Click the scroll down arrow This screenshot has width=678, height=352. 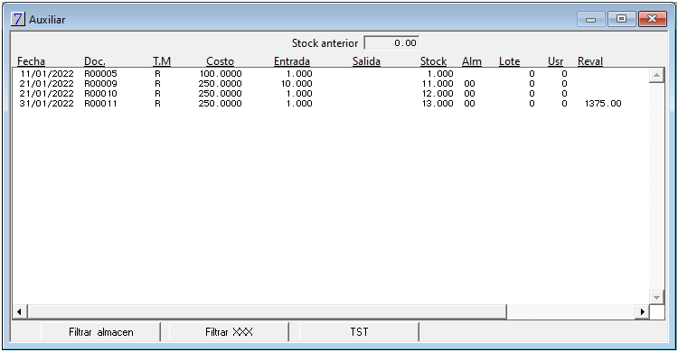click(656, 297)
